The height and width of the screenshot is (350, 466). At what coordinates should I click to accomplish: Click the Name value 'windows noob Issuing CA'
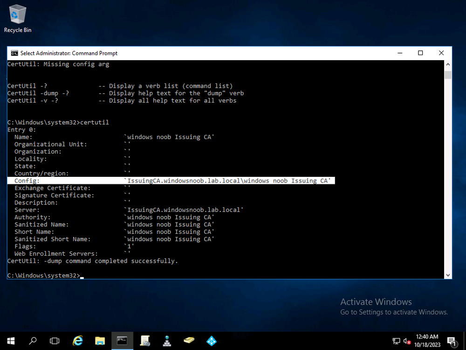pyautogui.click(x=170, y=137)
